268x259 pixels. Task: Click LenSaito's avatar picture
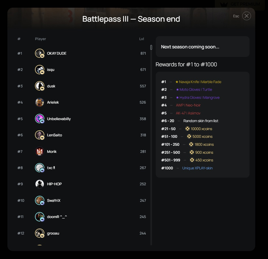point(40,135)
